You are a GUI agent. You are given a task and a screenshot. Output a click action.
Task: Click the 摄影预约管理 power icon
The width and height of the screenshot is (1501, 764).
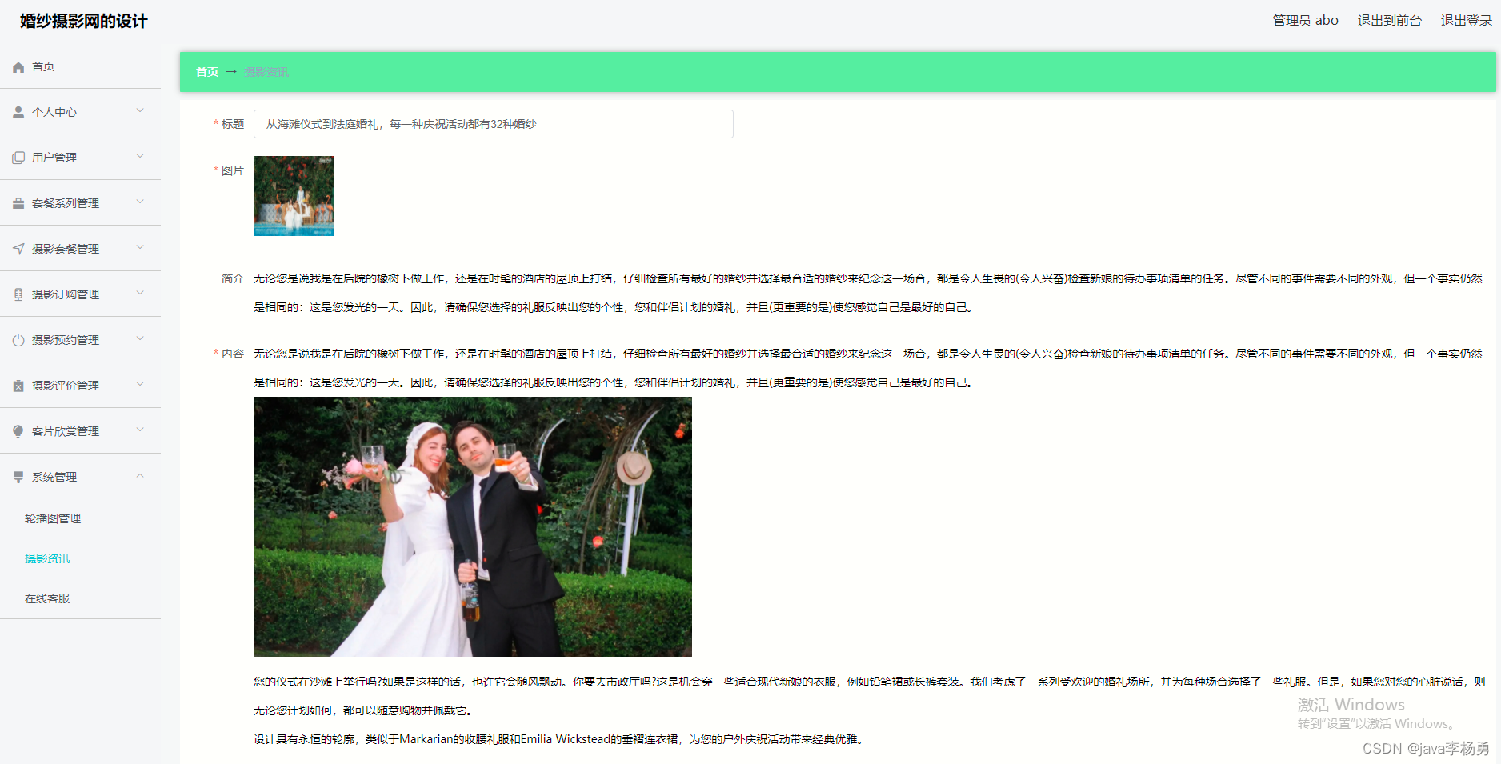click(18, 341)
